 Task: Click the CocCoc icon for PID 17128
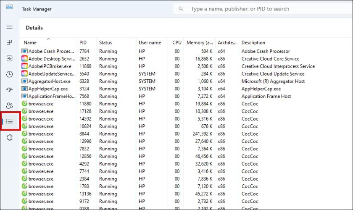24,111
